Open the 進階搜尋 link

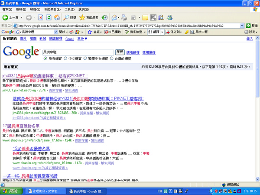click(133, 52)
